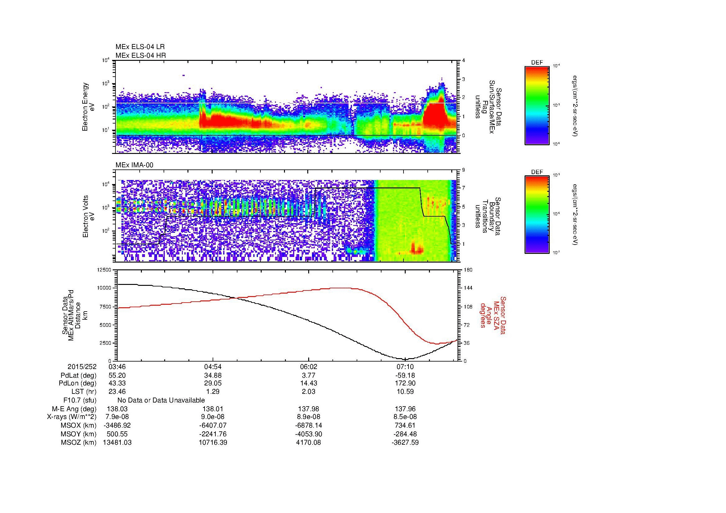Select the 'MSOX (km)' row label
Viewport: 726px width, 513px height.
coord(79,425)
